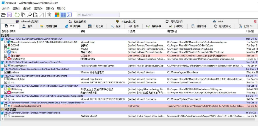This screenshot has width=258, height=126.
Task: Disable the Wechat autorun checkbox
Action: [x=6, y=49]
